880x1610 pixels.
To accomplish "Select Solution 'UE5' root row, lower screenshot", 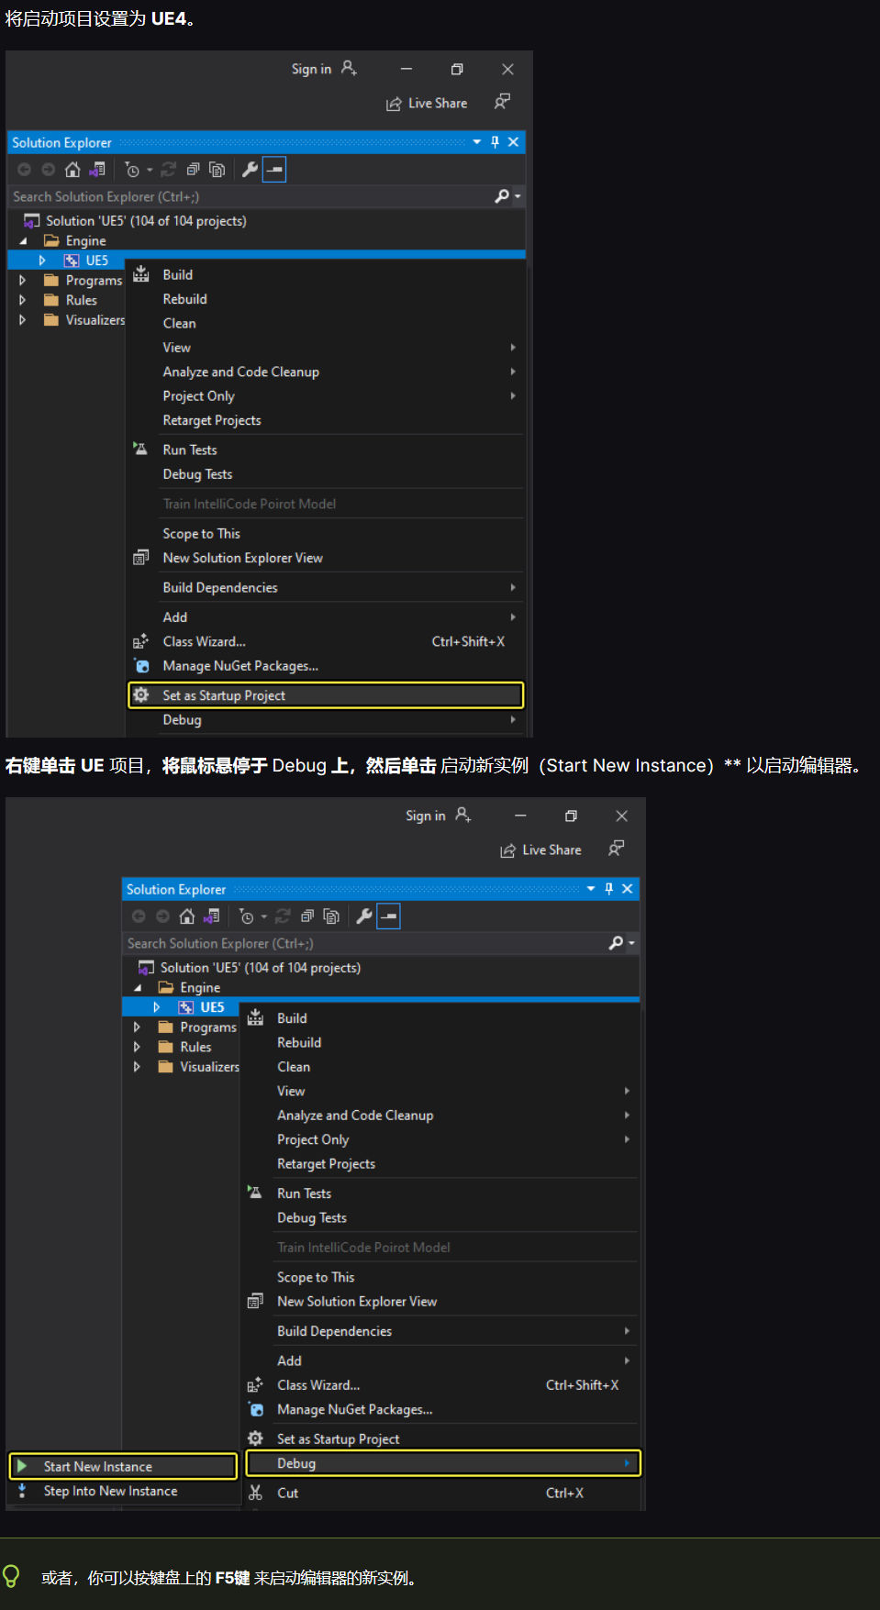I will pos(380,968).
